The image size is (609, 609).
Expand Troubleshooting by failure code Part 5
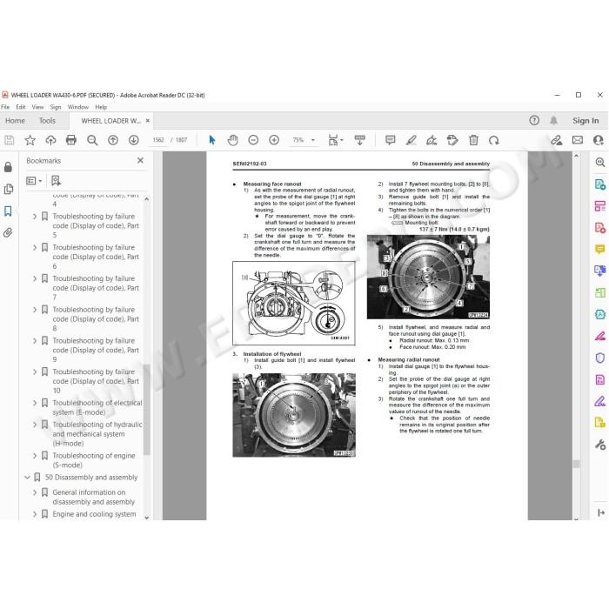[x=35, y=217]
